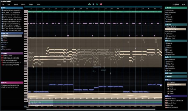
Task: Select the Piano layer icon
Action: pos(2,40)
